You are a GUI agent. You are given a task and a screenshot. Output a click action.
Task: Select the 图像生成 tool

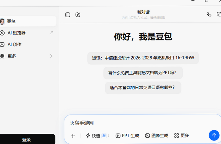coord(157,136)
